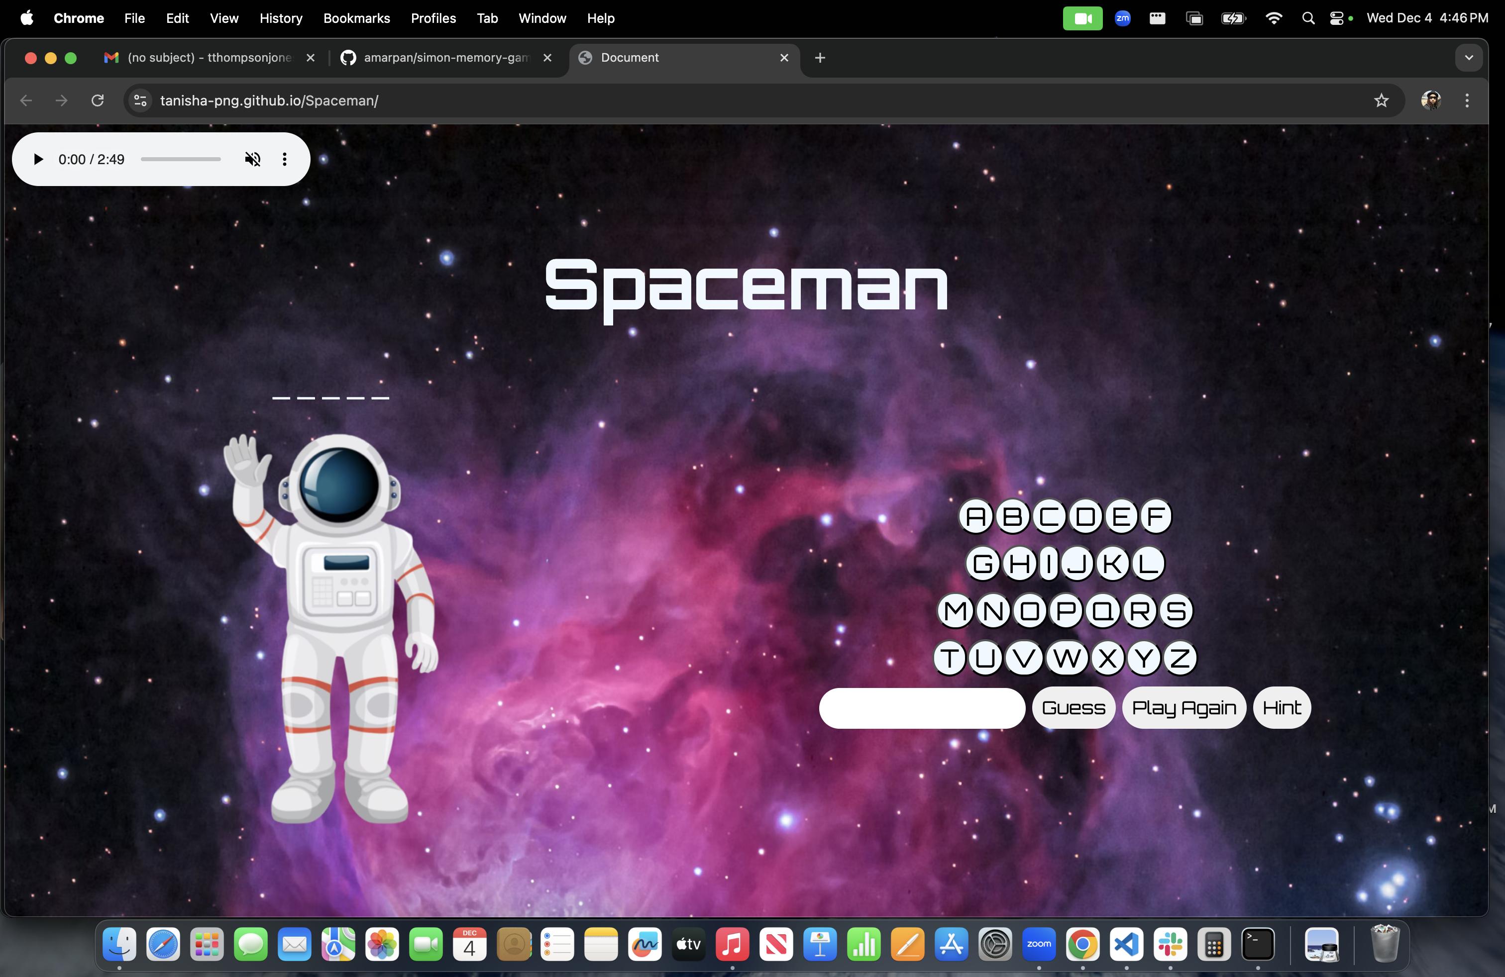
Task: Open the History menu
Action: 281,18
